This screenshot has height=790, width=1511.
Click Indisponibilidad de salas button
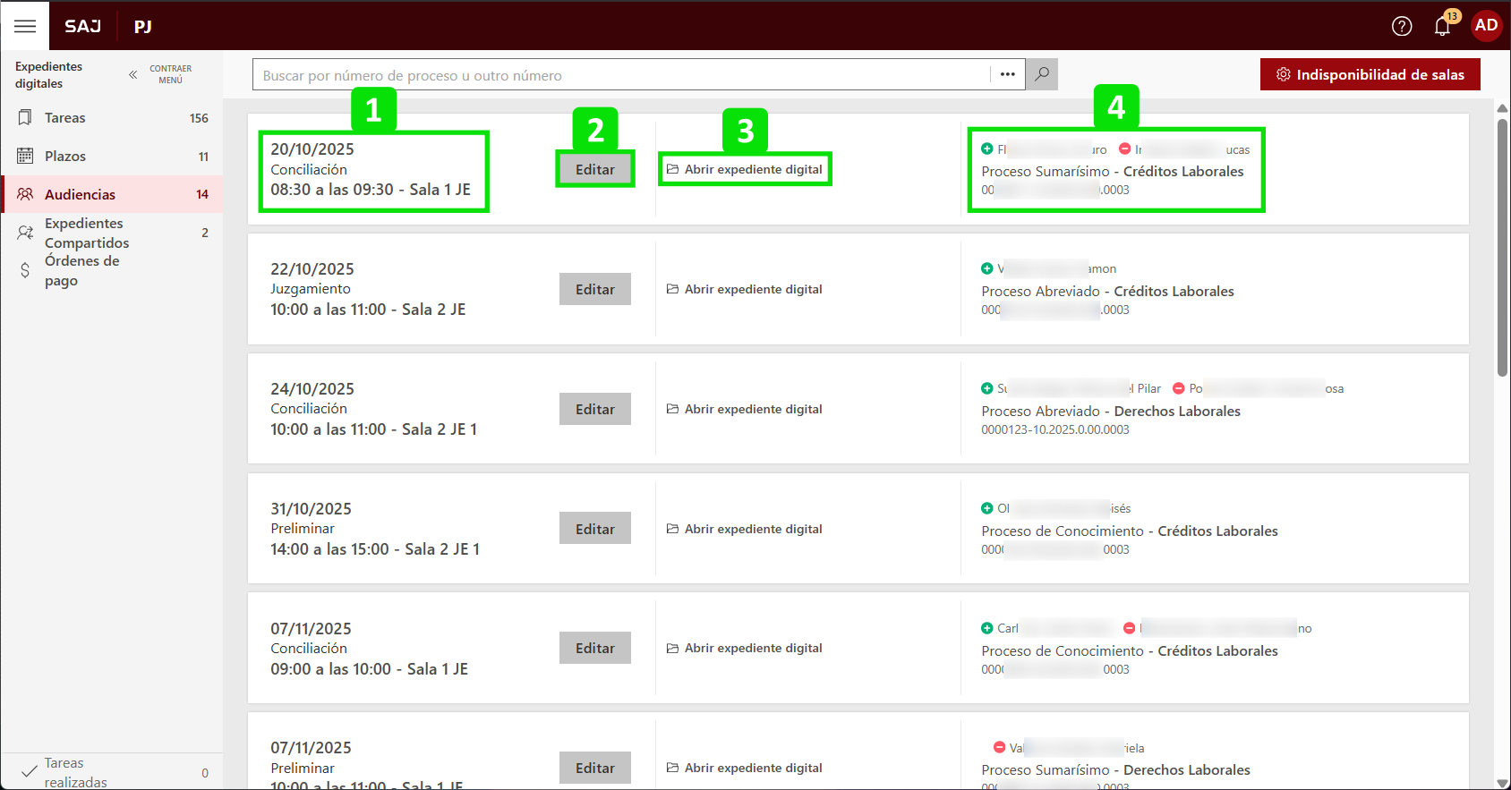[x=1370, y=74]
